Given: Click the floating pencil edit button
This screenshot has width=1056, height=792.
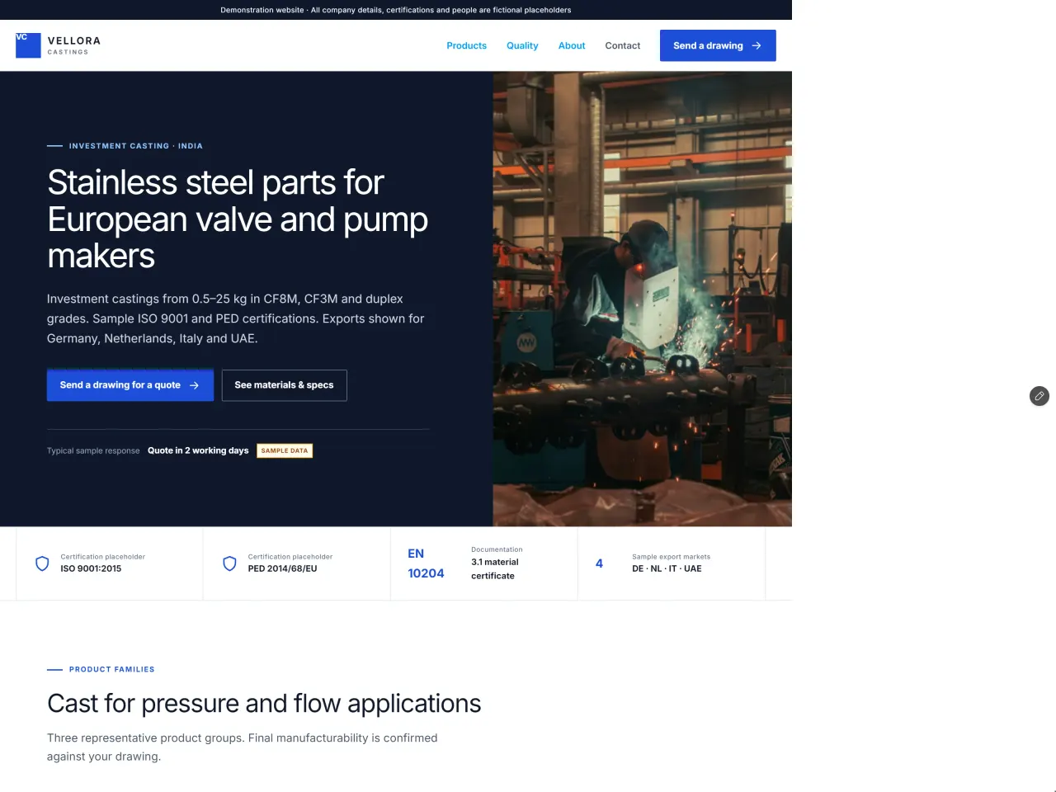Looking at the screenshot, I should tap(1039, 396).
